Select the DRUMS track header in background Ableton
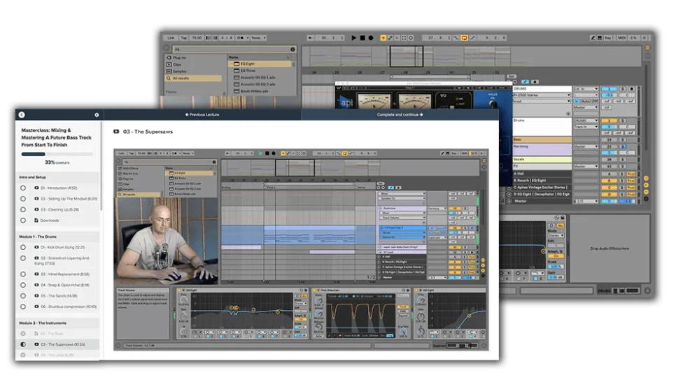Screen dimensions: 683x392 click(x=542, y=89)
